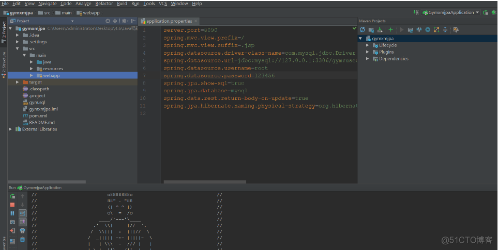Toggle Maven offline mode

click(x=419, y=30)
